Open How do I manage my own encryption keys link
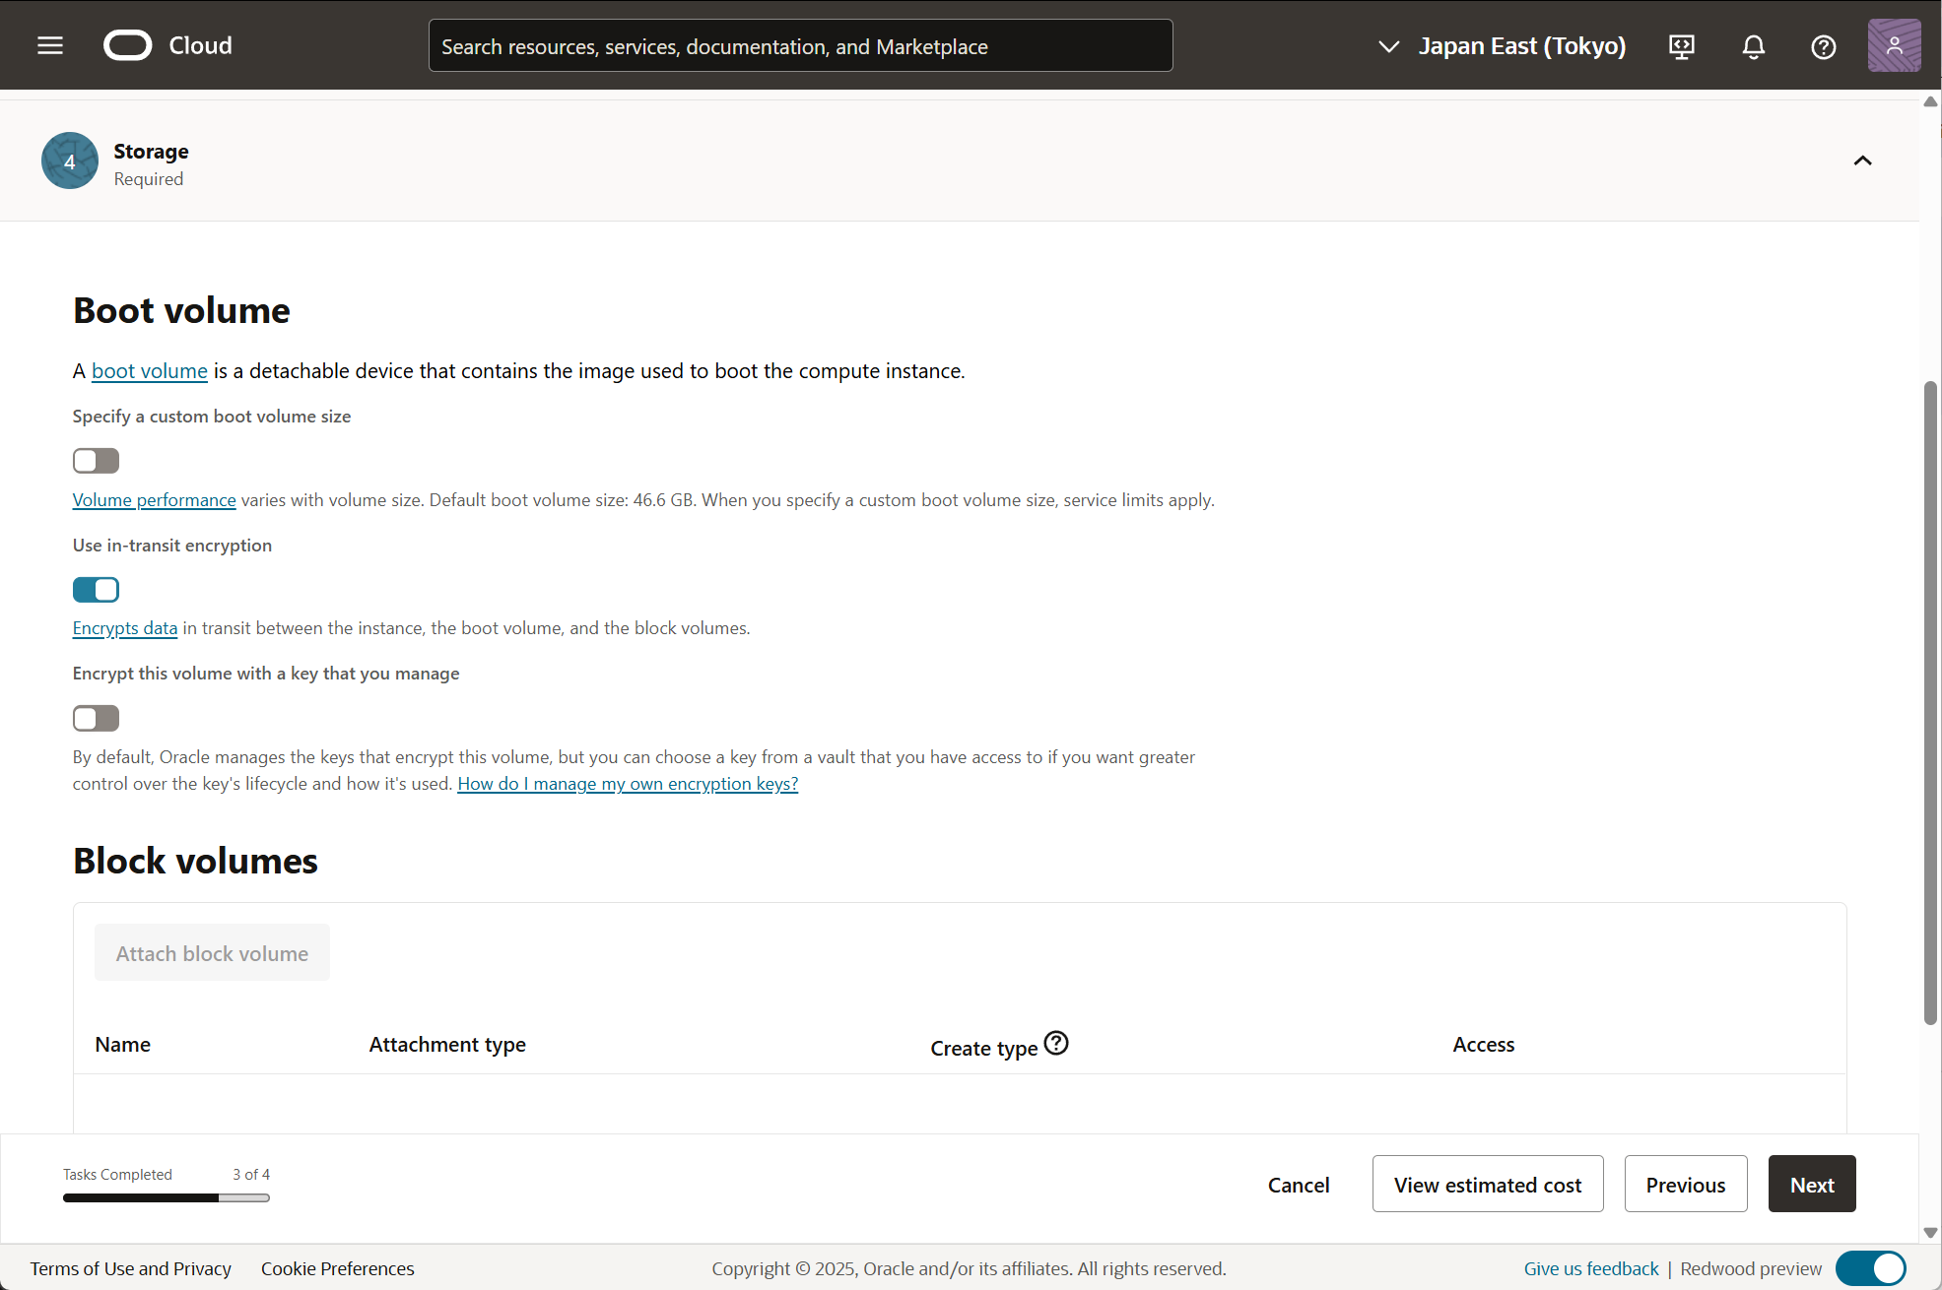 click(x=628, y=784)
